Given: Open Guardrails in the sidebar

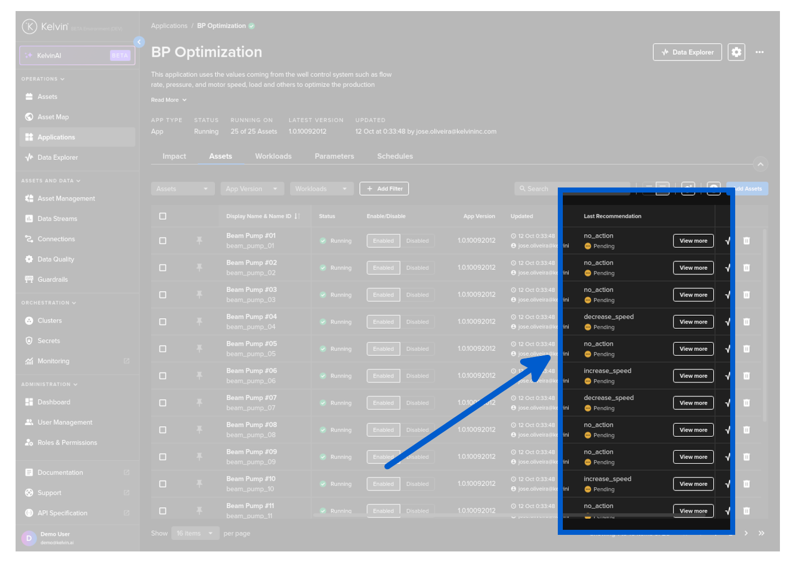Looking at the screenshot, I should point(52,279).
